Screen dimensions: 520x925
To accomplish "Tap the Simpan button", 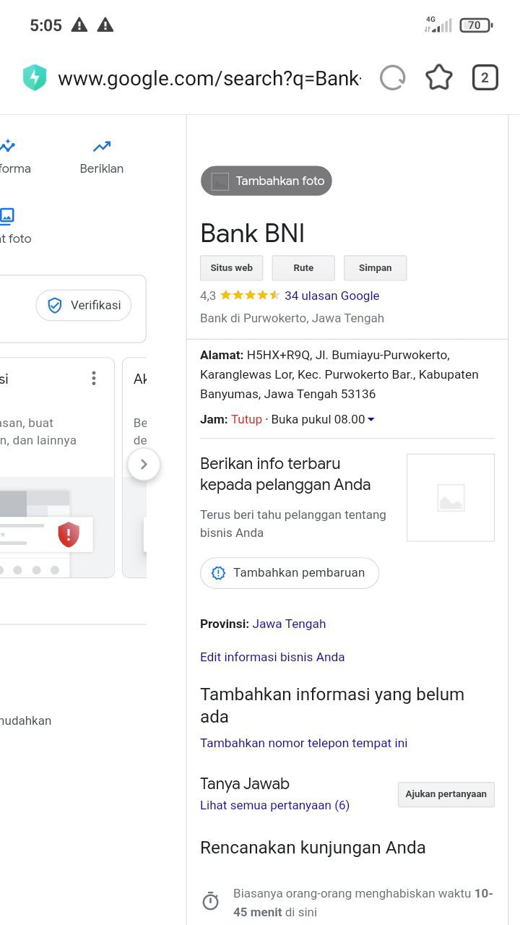I will tap(376, 267).
